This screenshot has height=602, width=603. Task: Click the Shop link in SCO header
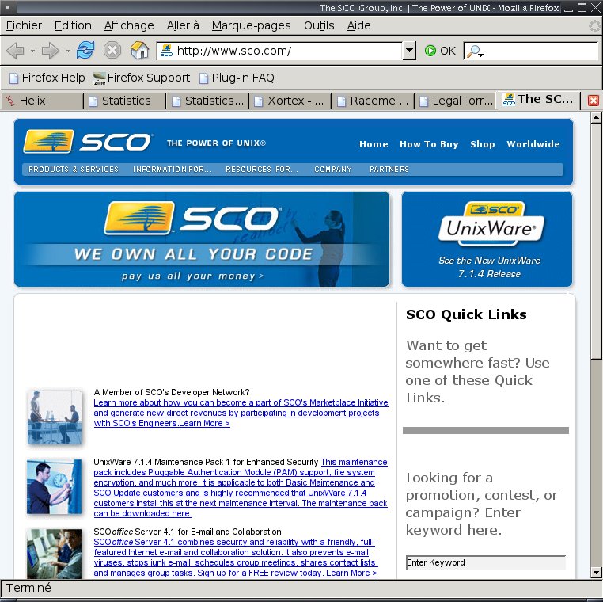pos(482,144)
